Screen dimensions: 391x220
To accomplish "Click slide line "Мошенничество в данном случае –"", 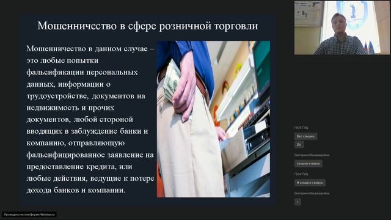I will [x=90, y=48].
